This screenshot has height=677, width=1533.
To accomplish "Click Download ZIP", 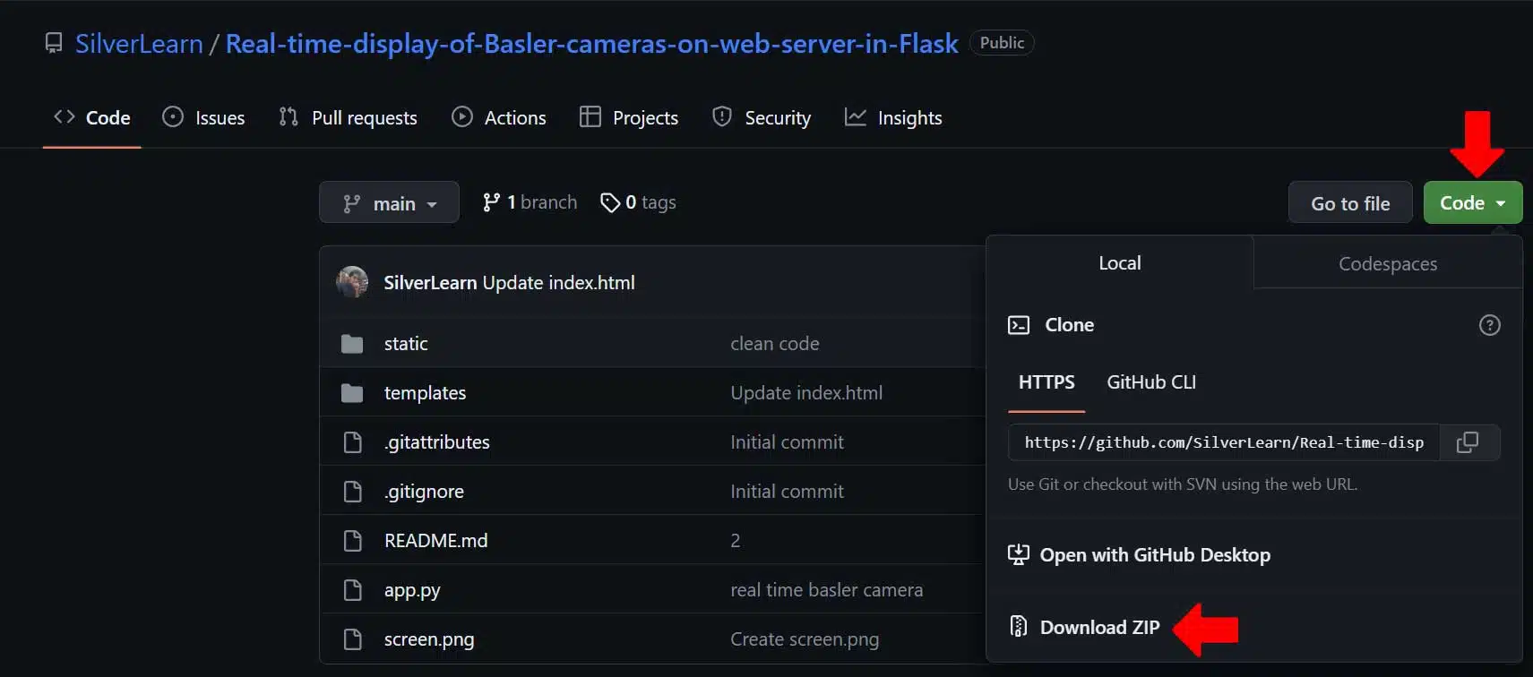I will pos(1098,628).
